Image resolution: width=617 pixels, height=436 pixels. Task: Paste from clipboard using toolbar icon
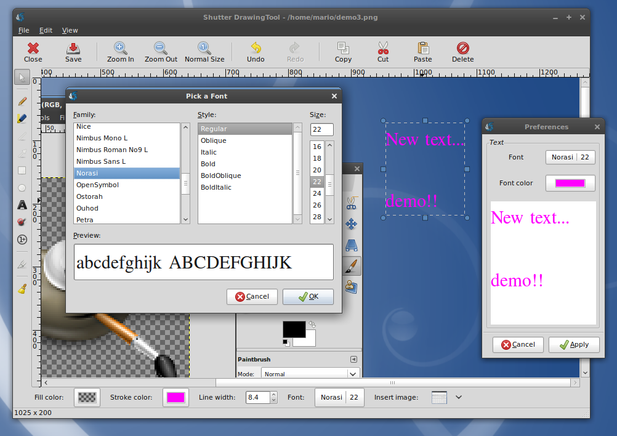[422, 49]
